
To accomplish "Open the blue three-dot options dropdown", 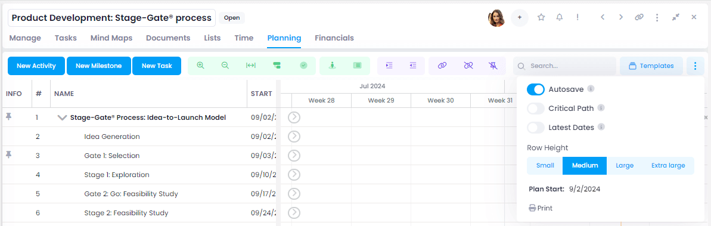I will [695, 66].
